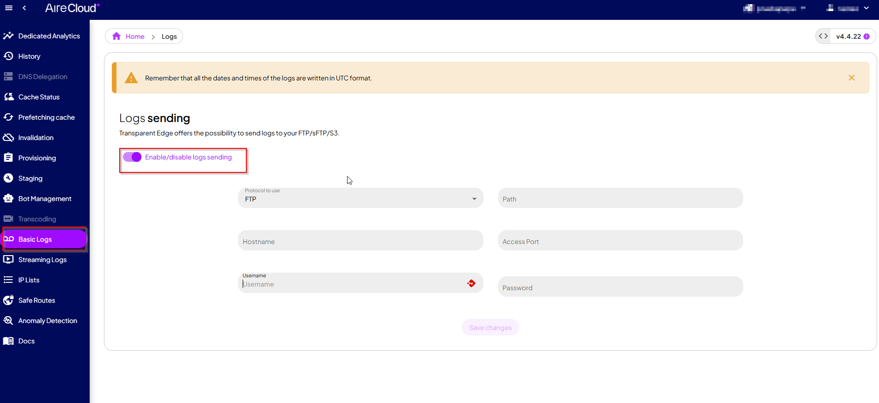Select Bot Management in sidebar

tap(45, 198)
